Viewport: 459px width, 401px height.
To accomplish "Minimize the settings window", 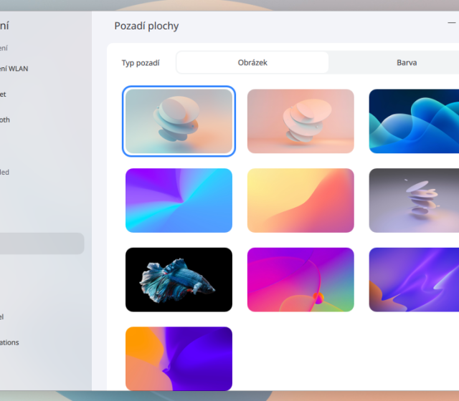I will (x=452, y=24).
